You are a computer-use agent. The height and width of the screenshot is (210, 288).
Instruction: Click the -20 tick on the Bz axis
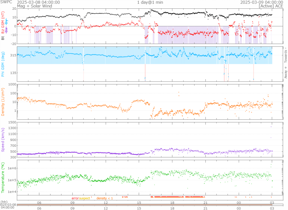[x=14, y=44]
